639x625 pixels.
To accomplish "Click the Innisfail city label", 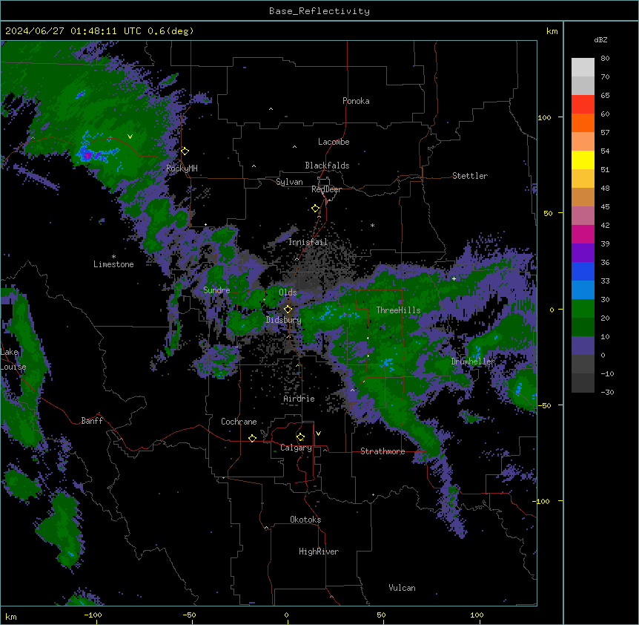I will pyautogui.click(x=308, y=242).
